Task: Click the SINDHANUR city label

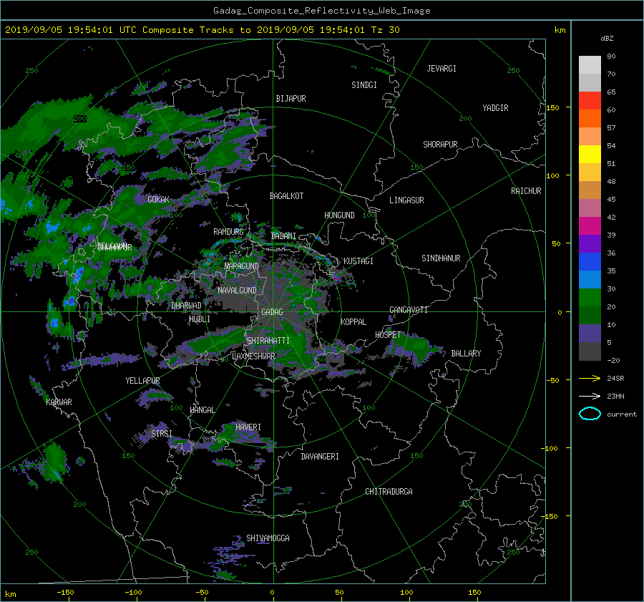Action: pos(441,258)
